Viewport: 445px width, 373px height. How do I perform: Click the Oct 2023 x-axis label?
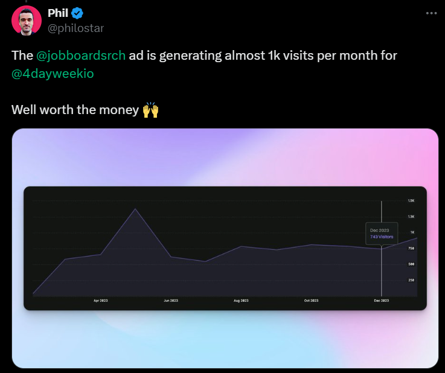[x=311, y=300]
